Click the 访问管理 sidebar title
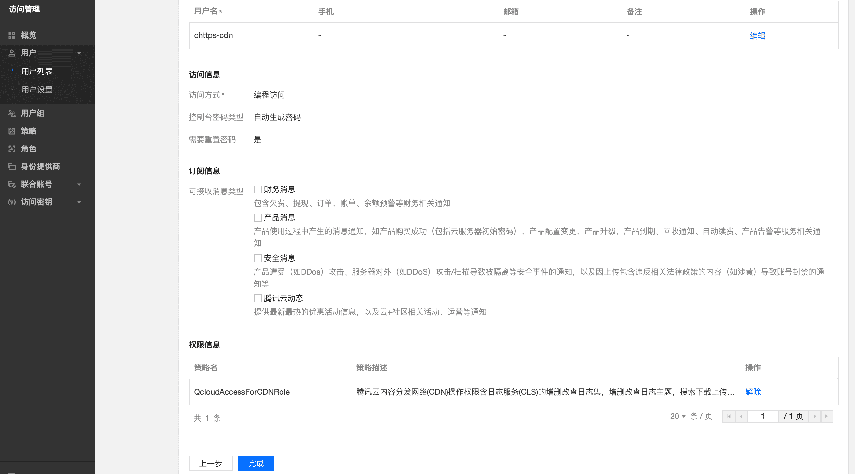 click(x=24, y=9)
